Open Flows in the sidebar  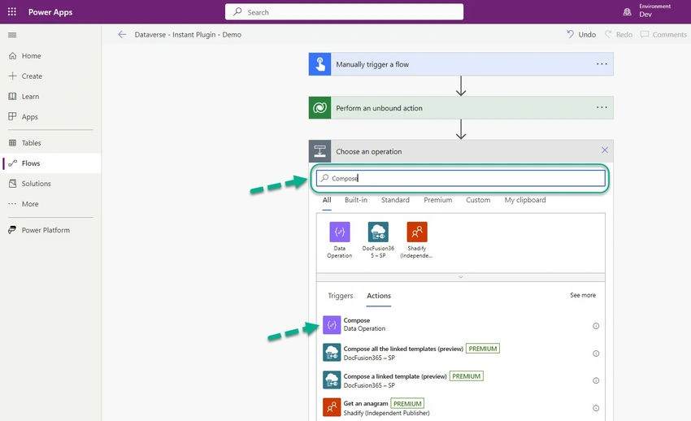50,163
